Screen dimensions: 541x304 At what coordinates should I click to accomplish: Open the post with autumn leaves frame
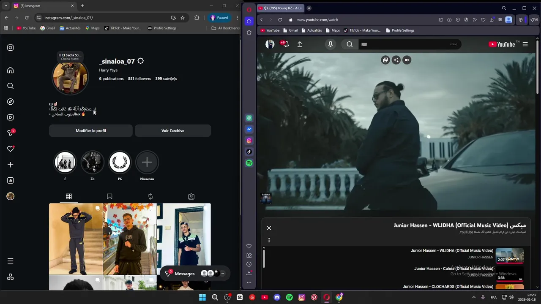tap(130, 239)
